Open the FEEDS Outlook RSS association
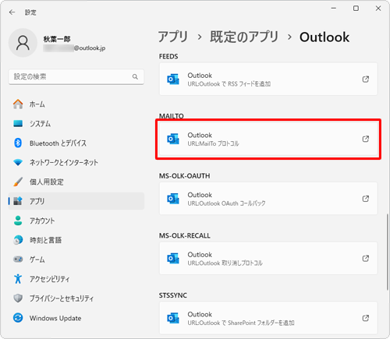The height and width of the screenshot is (339, 390). [x=268, y=79]
